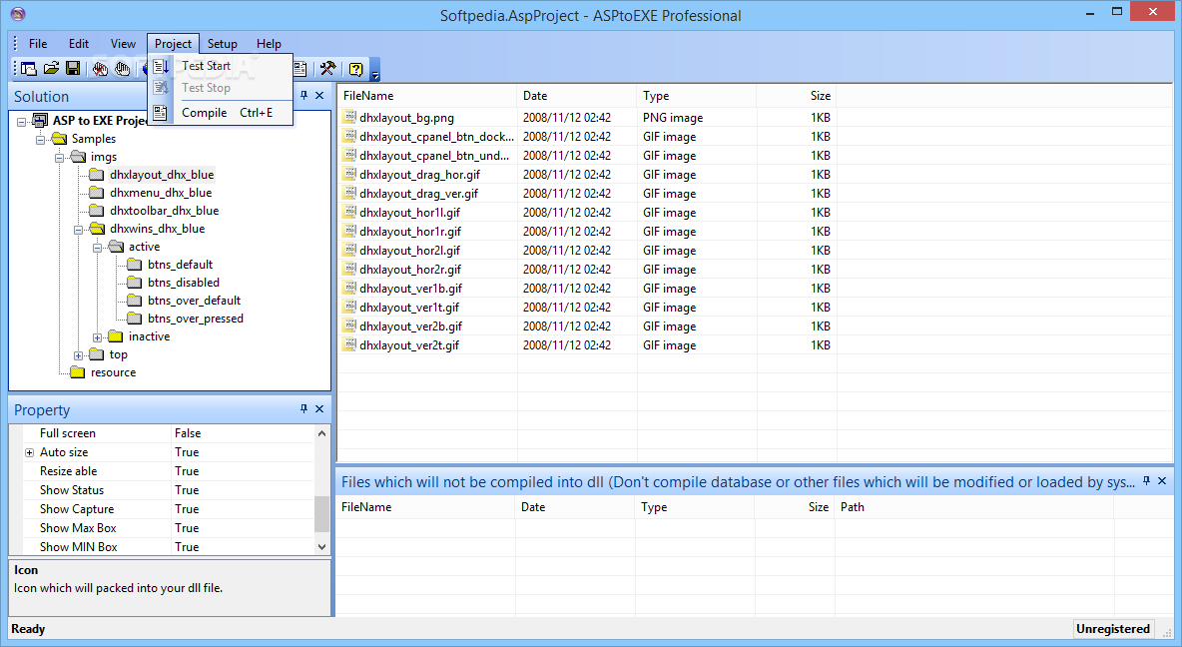Image resolution: width=1182 pixels, height=647 pixels.
Task: Choose Test Start from Project menu
Action: coord(220,66)
